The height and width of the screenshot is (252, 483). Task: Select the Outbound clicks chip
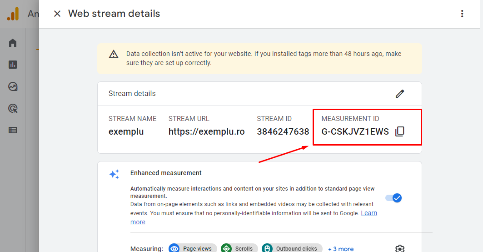coord(292,248)
